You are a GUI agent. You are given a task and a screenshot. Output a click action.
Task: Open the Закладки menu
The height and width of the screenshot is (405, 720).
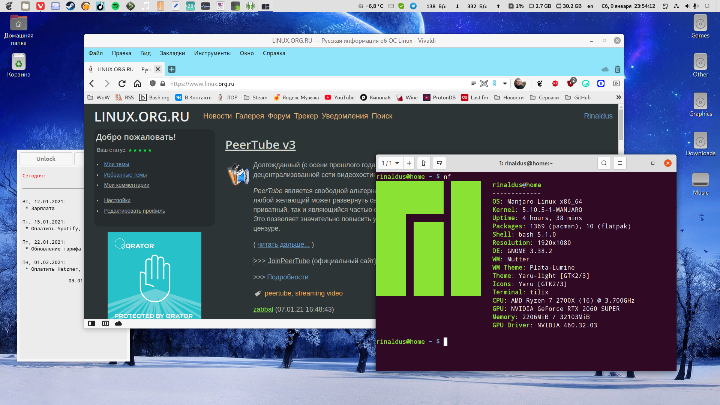(172, 53)
